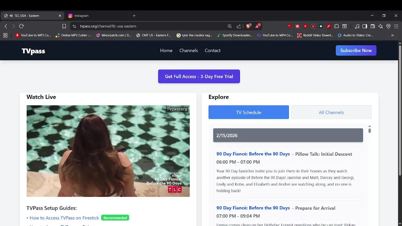402x226 pixels.
Task: Bookmark this page with the bookmark icon
Action: coord(64,26)
